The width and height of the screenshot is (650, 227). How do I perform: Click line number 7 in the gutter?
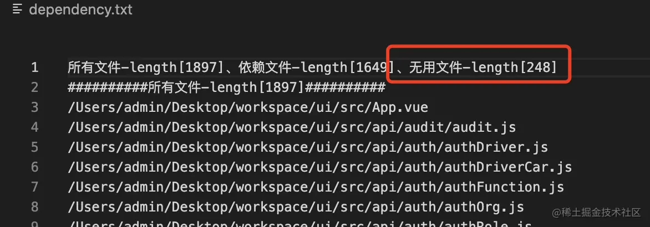(x=34, y=187)
